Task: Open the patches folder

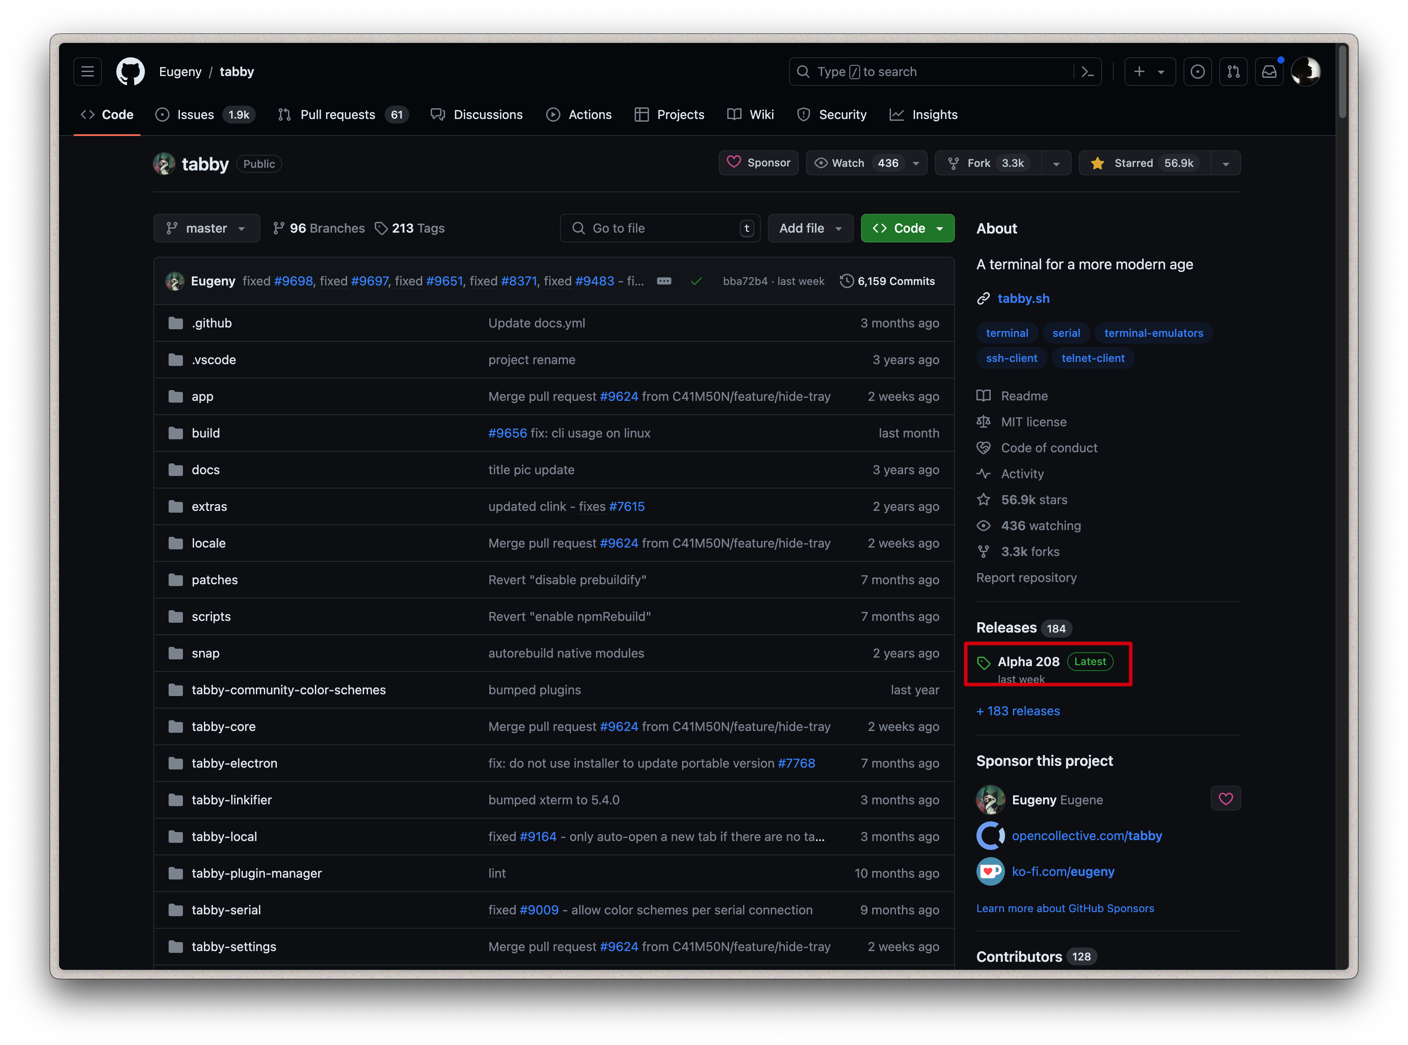Action: pyautogui.click(x=214, y=580)
